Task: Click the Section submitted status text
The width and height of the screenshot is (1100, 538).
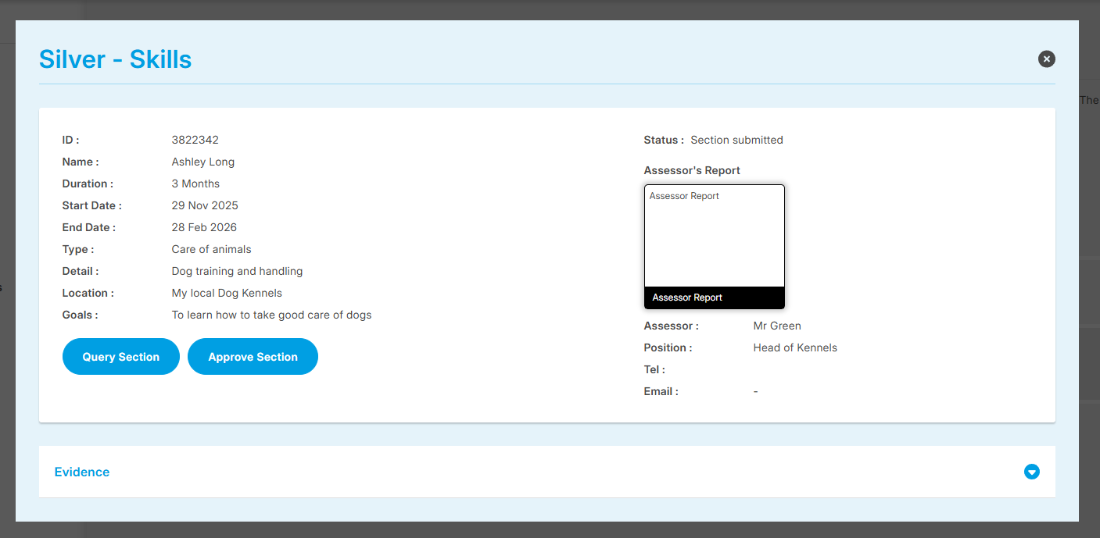Action: (x=736, y=141)
